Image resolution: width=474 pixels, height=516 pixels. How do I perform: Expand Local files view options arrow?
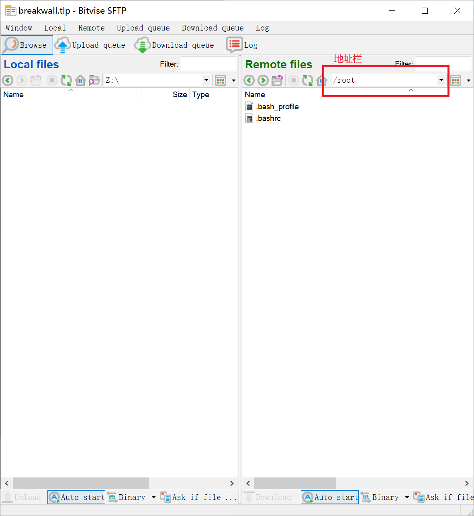[233, 80]
